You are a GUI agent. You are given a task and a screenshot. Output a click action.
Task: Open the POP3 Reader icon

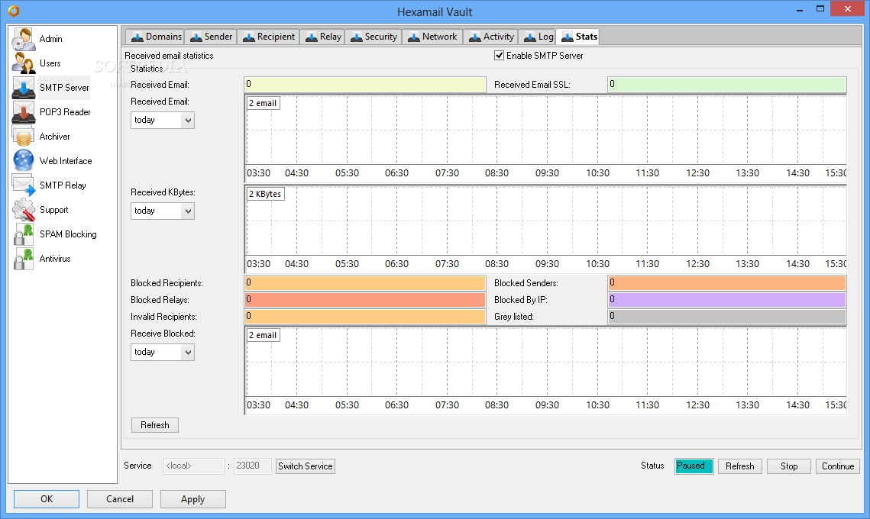click(24, 112)
